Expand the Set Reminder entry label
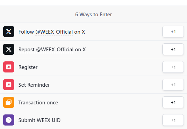Image resolution: width=187 pixels, height=129 pixels. coord(34,85)
